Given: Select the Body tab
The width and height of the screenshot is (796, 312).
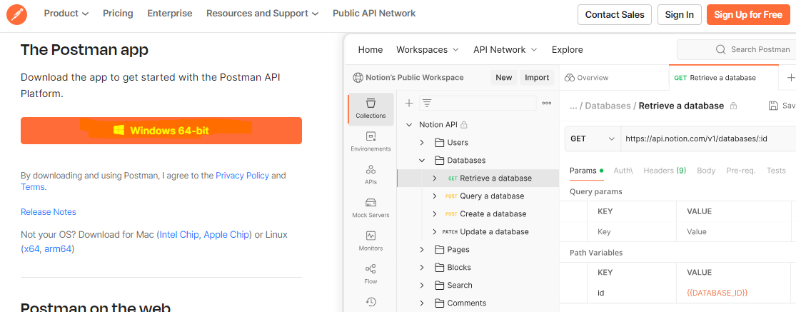Looking at the screenshot, I should (706, 171).
